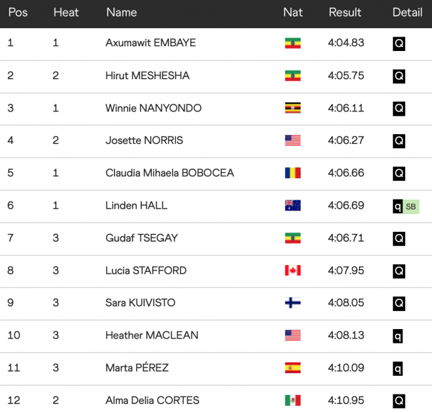This screenshot has width=432, height=413.
Task: Click the Detail column header
Action: coord(407,12)
